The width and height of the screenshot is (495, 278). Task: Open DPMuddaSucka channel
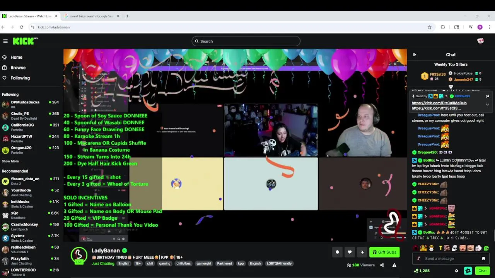[30, 104]
